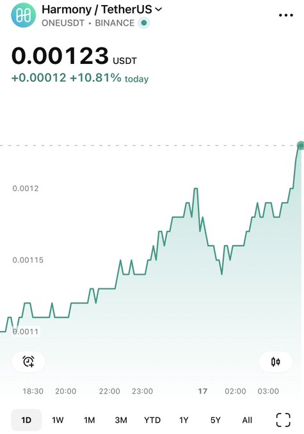Choose the 5Y timeframe
Screen dimensions: 304x434
(215, 420)
